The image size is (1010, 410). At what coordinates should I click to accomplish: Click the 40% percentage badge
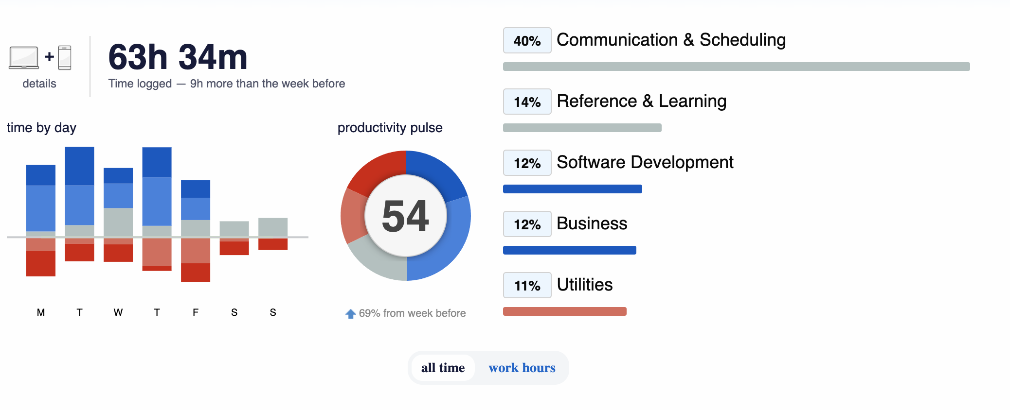527,40
